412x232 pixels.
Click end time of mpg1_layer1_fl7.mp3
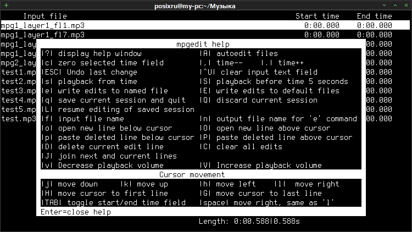375,35
